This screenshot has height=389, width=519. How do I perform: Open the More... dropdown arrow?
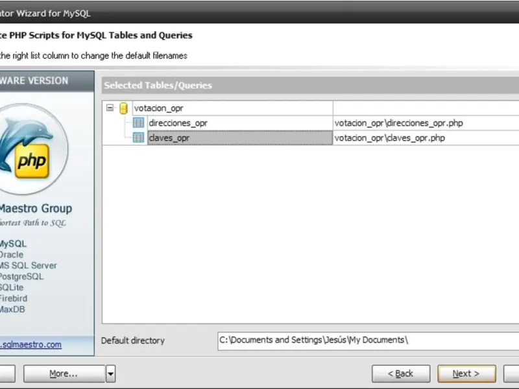pyautogui.click(x=110, y=374)
